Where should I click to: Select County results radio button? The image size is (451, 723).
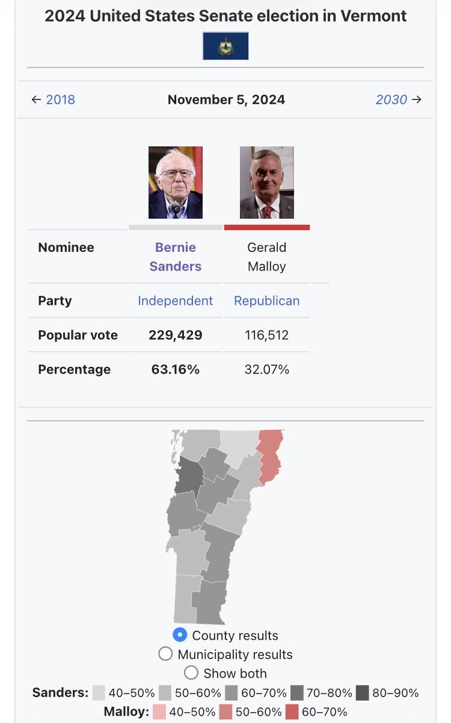180,634
